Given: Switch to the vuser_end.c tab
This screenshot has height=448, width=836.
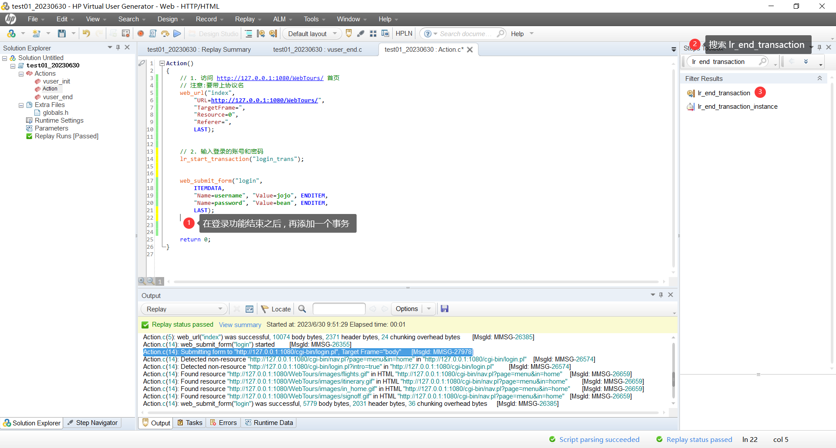Looking at the screenshot, I should pyautogui.click(x=317, y=50).
